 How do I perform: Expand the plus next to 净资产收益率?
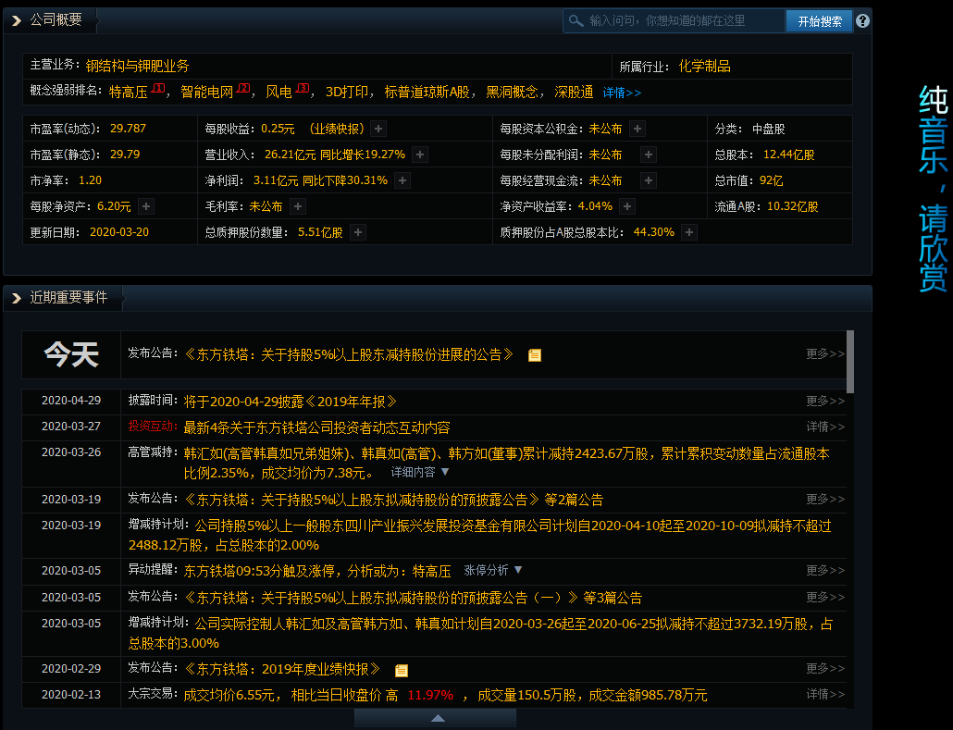pyautogui.click(x=627, y=206)
